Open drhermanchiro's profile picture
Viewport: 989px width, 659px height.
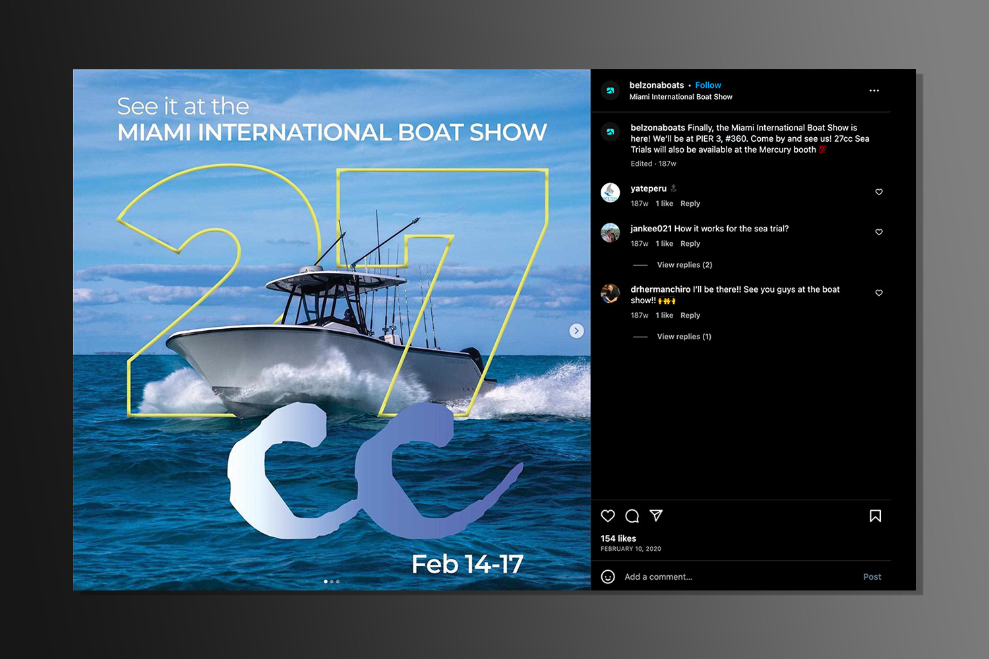click(x=611, y=293)
